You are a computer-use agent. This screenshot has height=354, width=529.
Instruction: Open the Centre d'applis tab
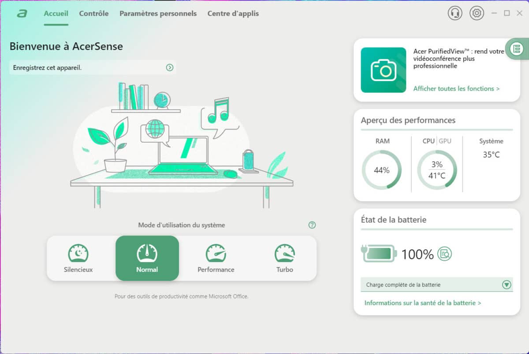(233, 13)
